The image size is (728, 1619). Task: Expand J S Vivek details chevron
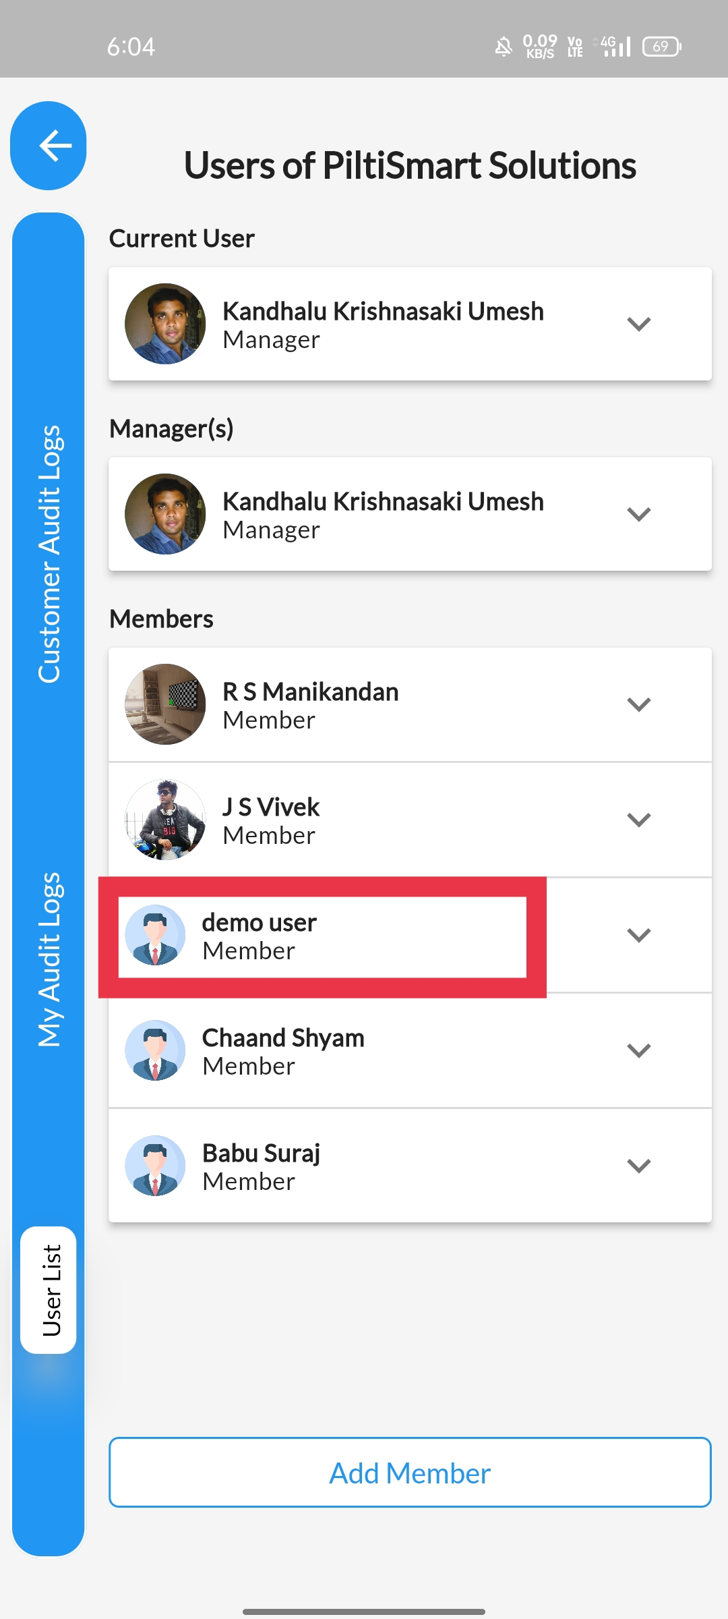[x=638, y=820]
